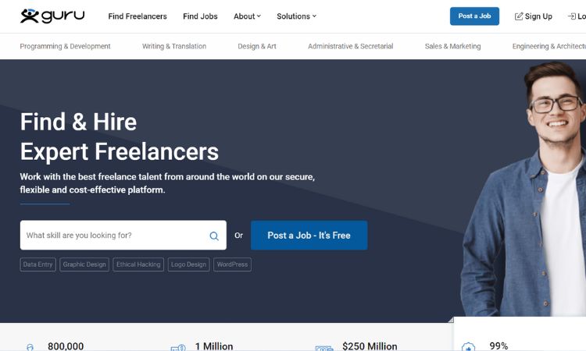Viewport: 586px width, 351px height.
Task: Click the 99% statistic text
Action: click(499, 346)
